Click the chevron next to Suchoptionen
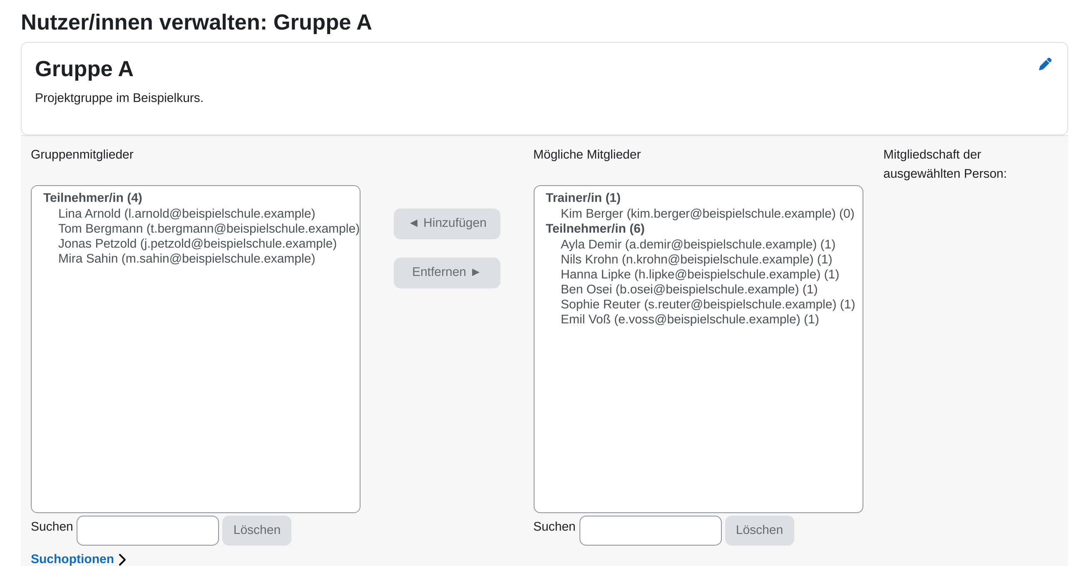1089x566 pixels. pos(123,559)
